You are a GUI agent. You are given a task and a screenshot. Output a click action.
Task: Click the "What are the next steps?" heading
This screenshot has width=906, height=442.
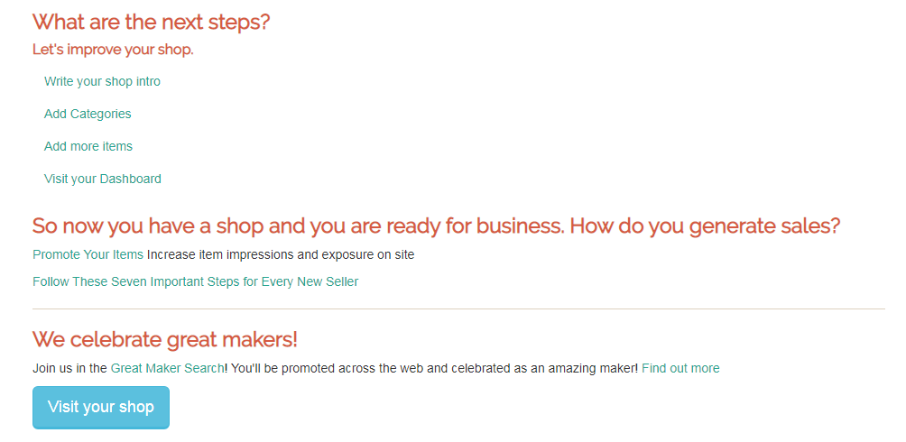(x=151, y=22)
